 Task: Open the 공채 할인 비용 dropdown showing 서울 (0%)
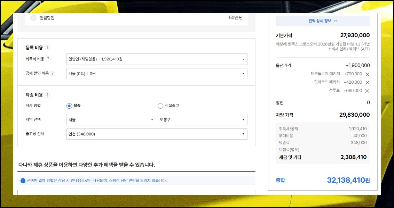[x=157, y=74]
